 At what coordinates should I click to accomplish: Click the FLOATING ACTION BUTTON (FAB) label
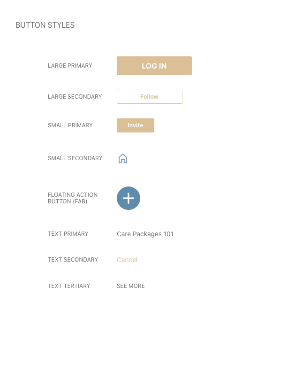pos(73,198)
